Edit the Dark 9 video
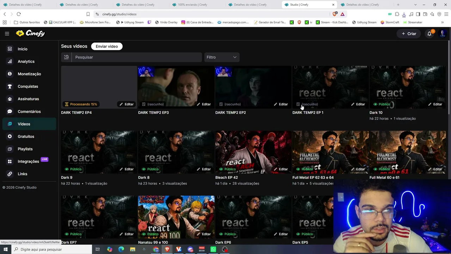Image resolution: width=451 pixels, height=254 pixels. [x=126, y=169]
